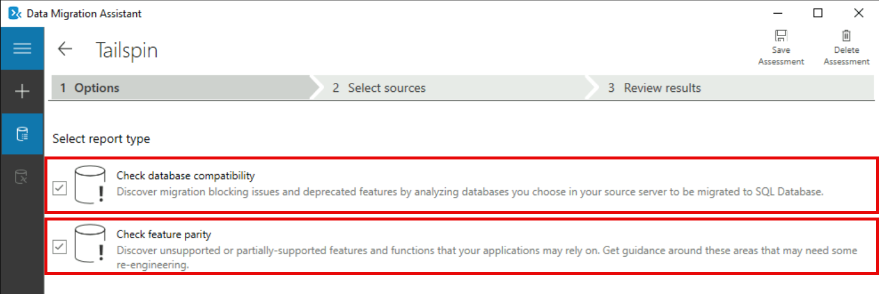The height and width of the screenshot is (294, 879).
Task: Select the Check database compatibility title text
Action: [x=186, y=175]
